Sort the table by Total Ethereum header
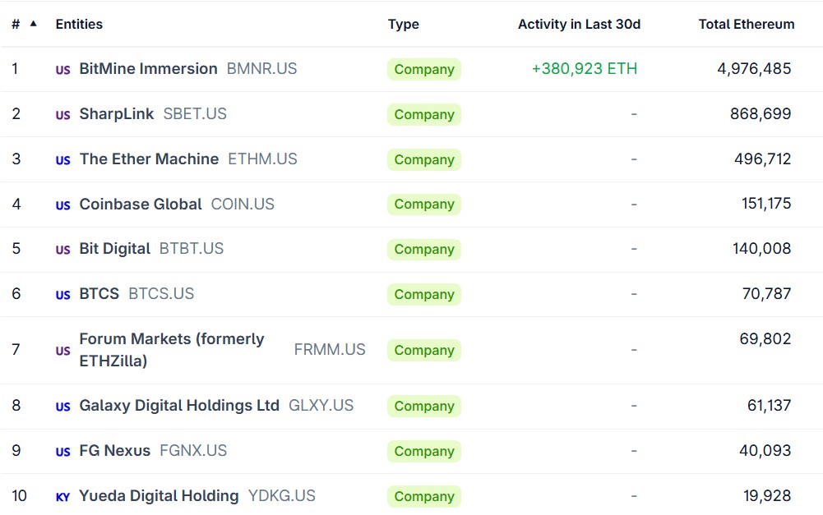Screen dimensions: 823x515 746,24
